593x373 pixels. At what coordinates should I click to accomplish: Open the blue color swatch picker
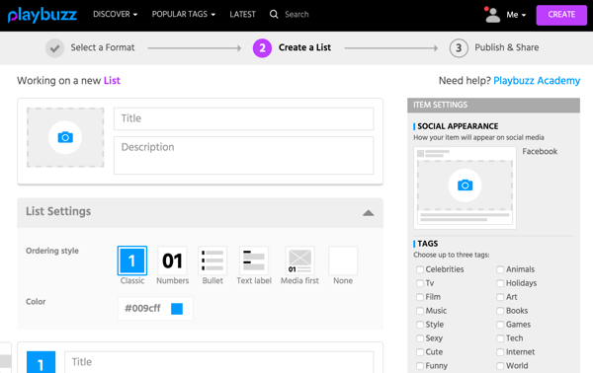click(177, 309)
